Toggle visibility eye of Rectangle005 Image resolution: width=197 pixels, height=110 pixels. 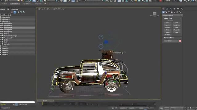pyautogui.click(x=1, y=25)
